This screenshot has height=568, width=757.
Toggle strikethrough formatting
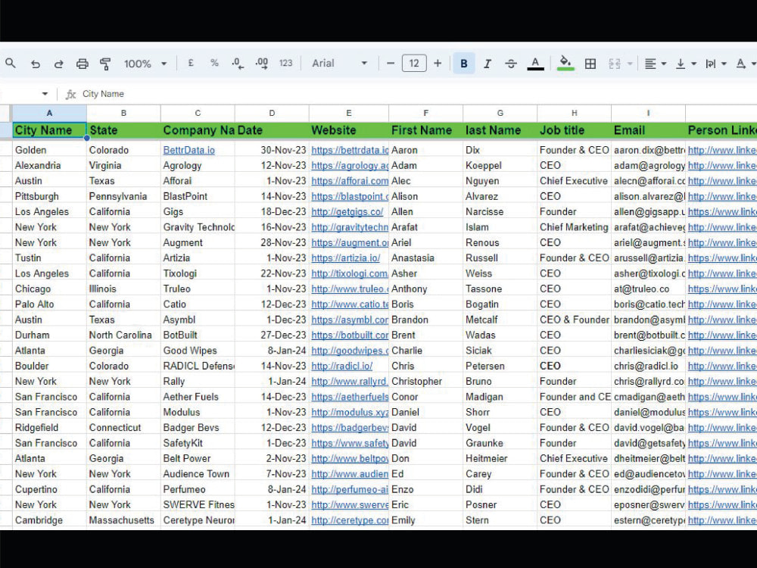tap(511, 64)
